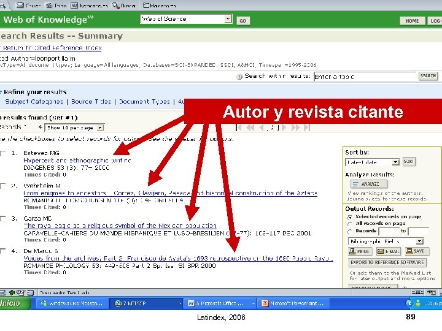442x331 pixels.
Task: Expand the Netscape taskbar group arrow
Action: [x=180, y=303]
